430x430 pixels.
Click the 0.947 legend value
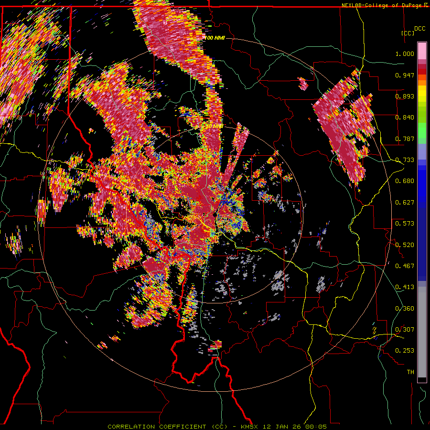405,75
